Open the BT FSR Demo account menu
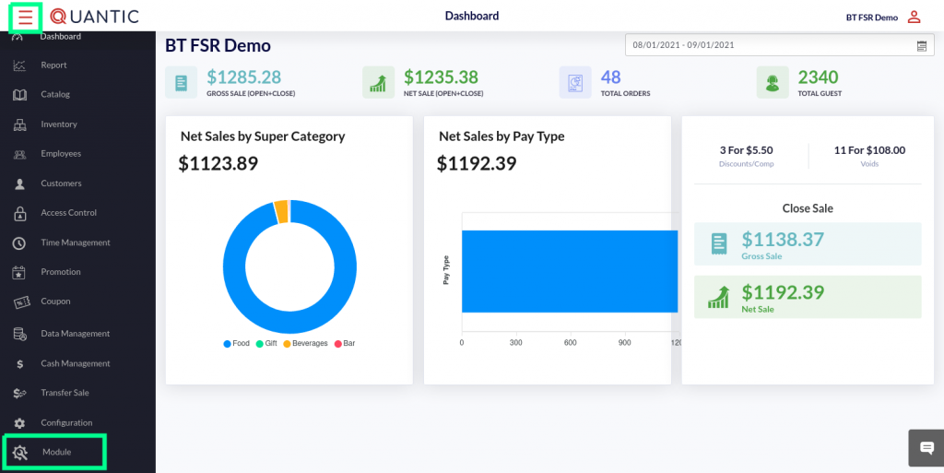944x473 pixels. pyautogui.click(x=871, y=18)
